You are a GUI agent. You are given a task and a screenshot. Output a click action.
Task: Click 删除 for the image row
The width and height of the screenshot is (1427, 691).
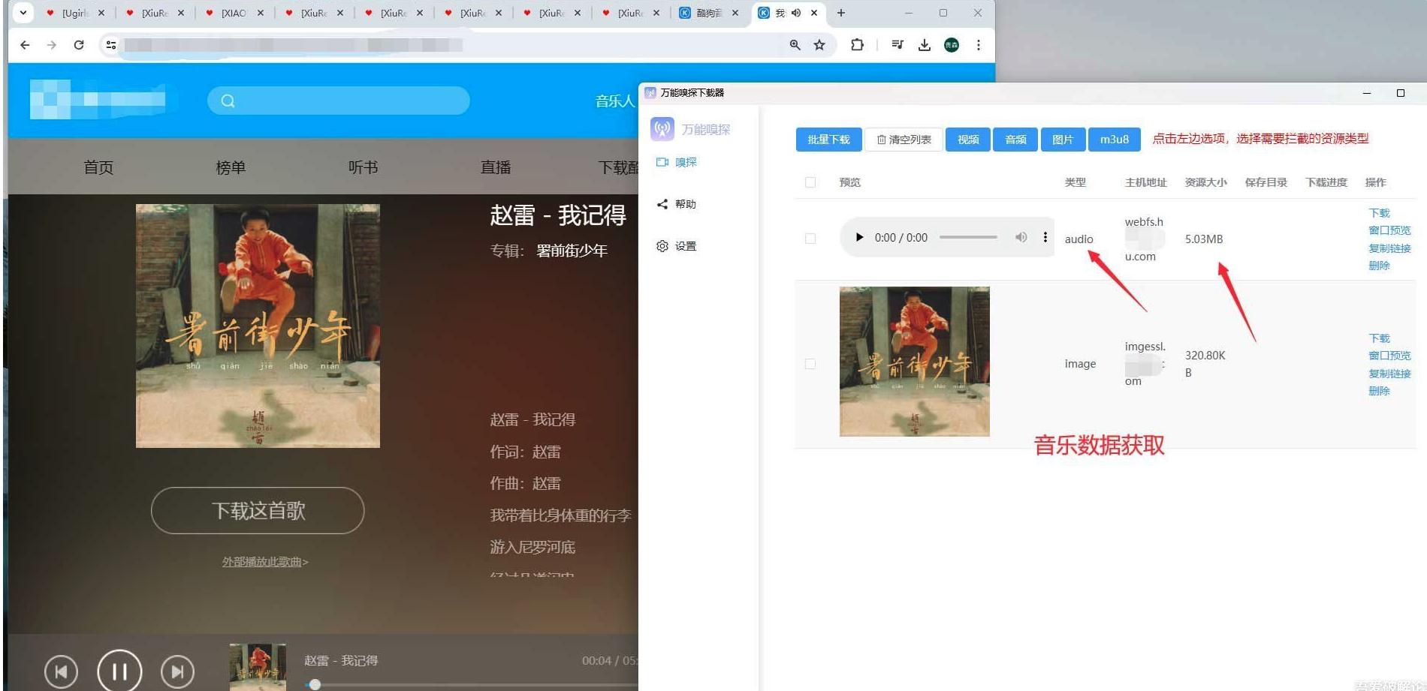tap(1379, 391)
